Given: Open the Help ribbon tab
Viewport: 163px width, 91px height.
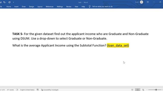Looking at the screenshot, I should [83, 7].
